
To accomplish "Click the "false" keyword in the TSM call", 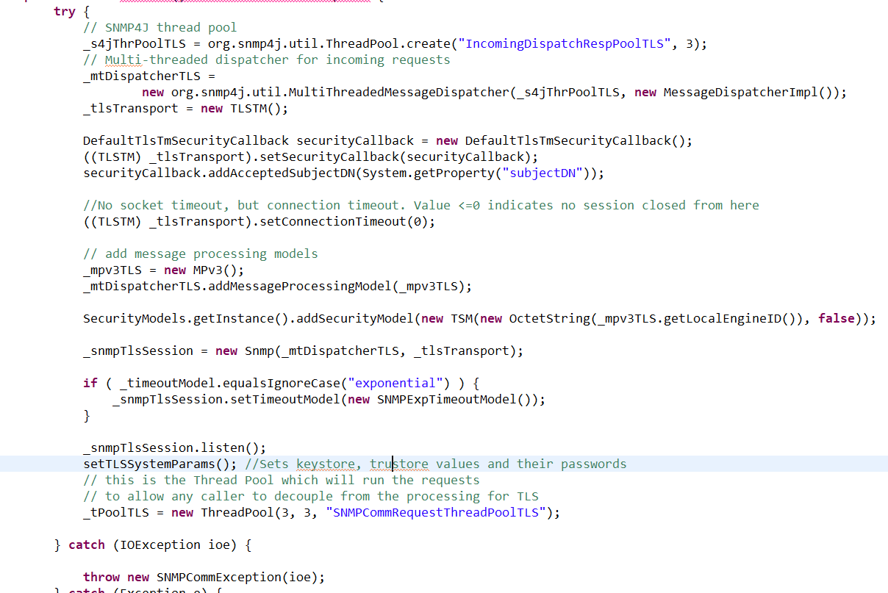I will click(x=837, y=318).
